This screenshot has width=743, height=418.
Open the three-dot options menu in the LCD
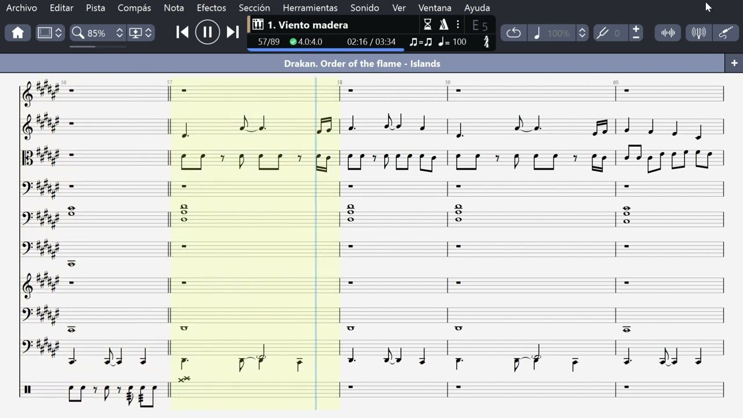[x=457, y=25]
